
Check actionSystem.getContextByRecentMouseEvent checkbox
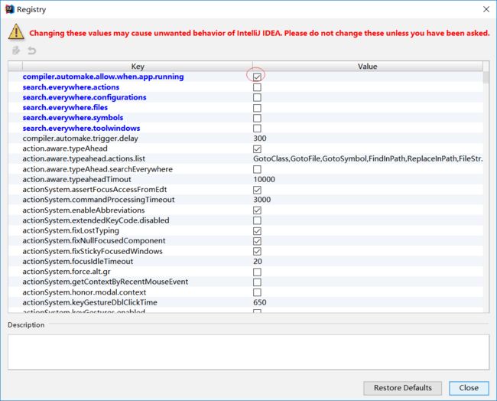point(257,282)
